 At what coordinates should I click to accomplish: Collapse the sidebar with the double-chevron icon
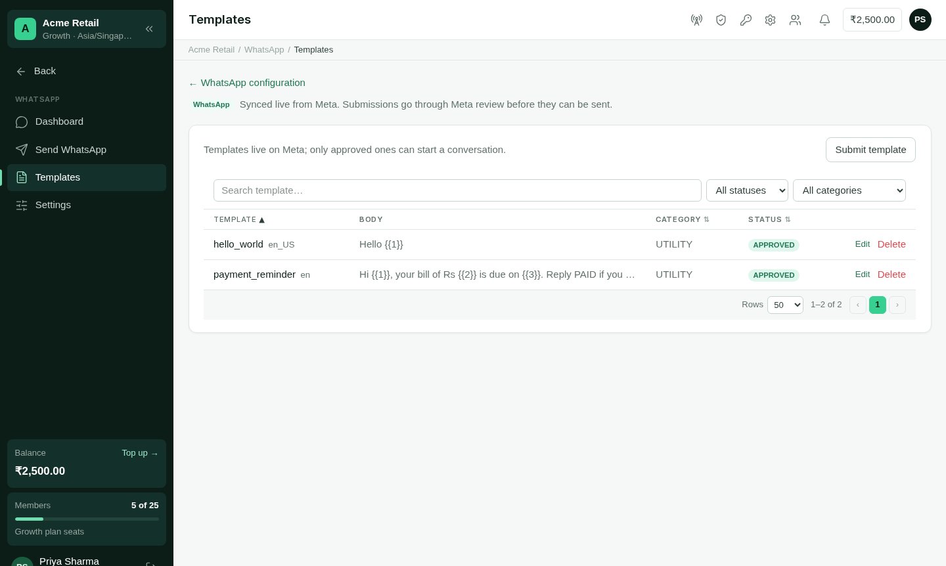[149, 29]
